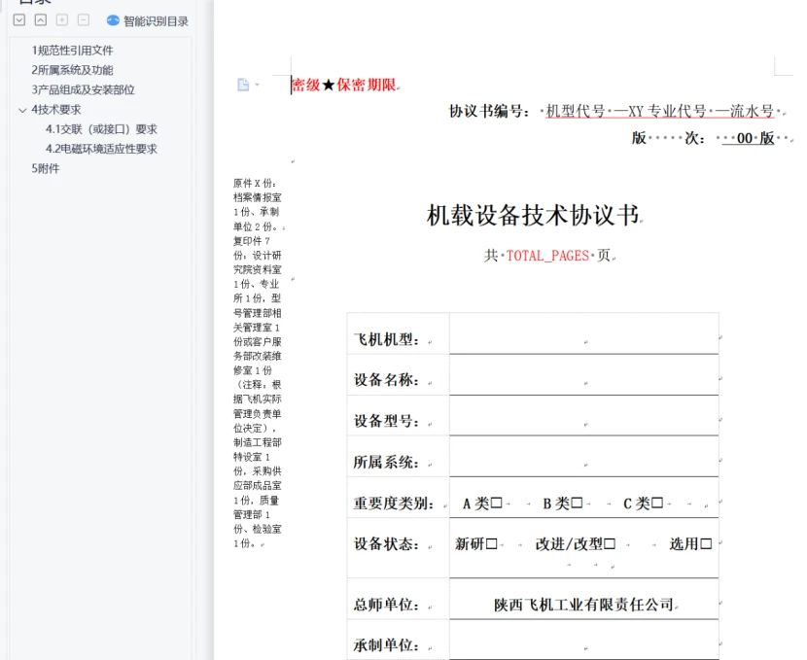Click 陕西飞机工业有限责任公司 in the table
Screen dimensions: 807x660
coord(583,605)
